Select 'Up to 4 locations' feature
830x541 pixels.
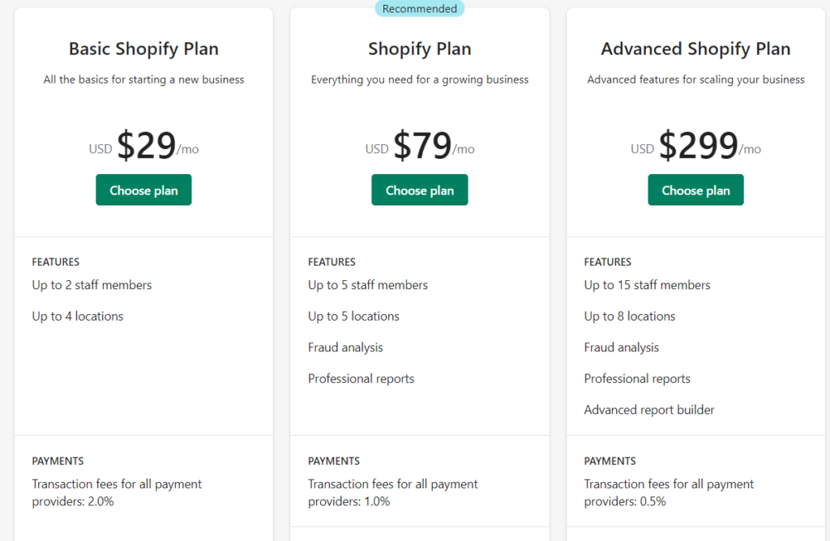(x=77, y=316)
